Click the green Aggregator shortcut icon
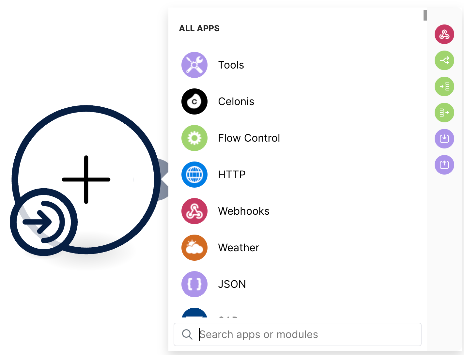Viewport: 464px width, 355px height. [444, 113]
